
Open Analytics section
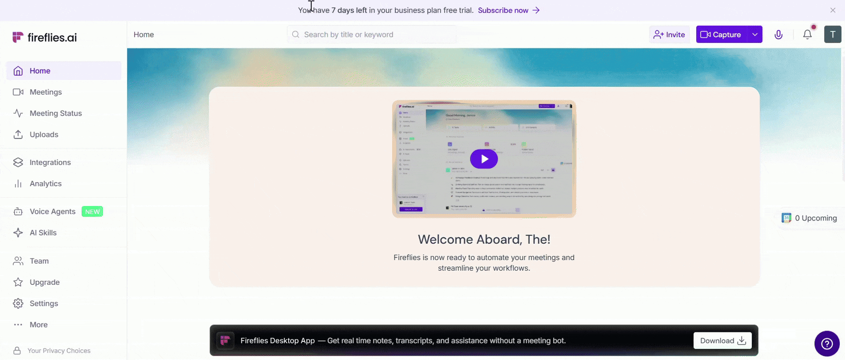click(64, 184)
